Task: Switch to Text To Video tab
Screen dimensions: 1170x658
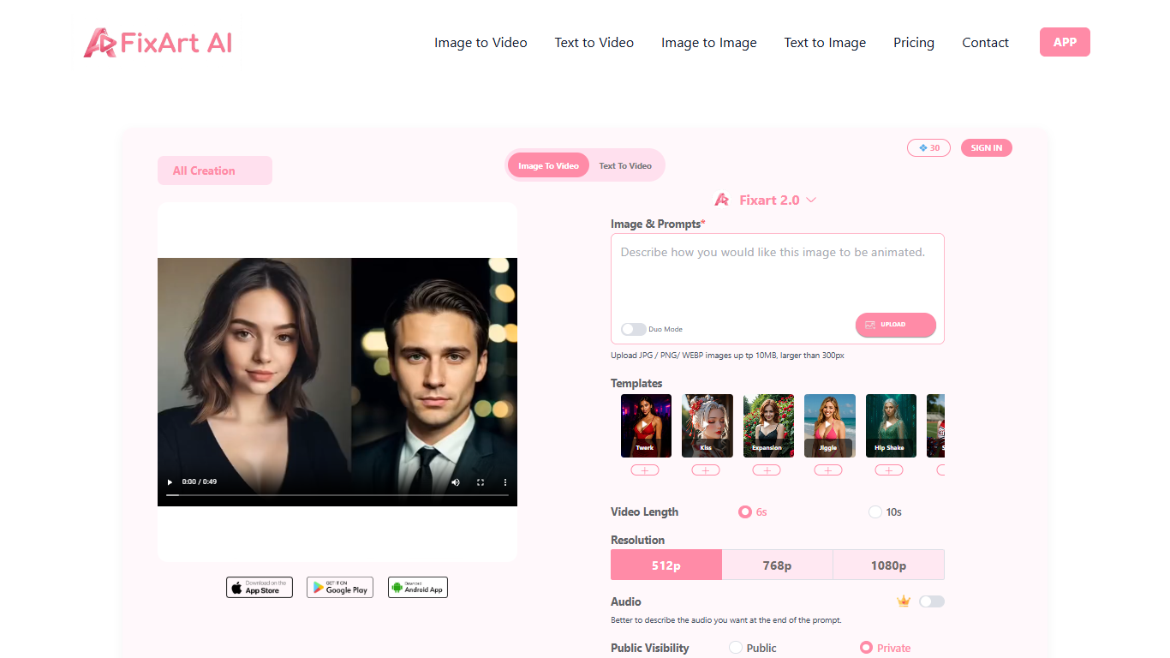Action: 625,165
